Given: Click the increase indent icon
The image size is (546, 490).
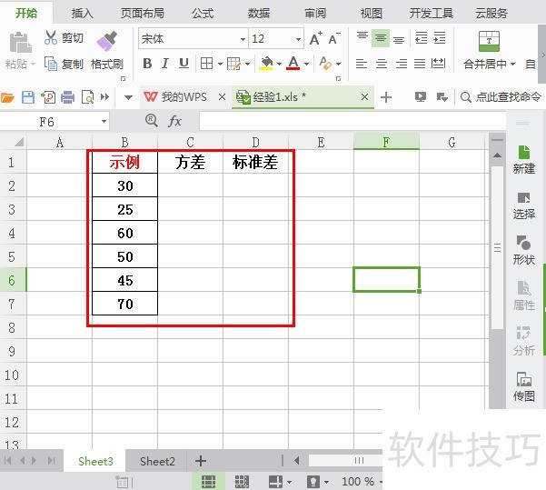Looking at the screenshot, I should pyautogui.click(x=440, y=38).
